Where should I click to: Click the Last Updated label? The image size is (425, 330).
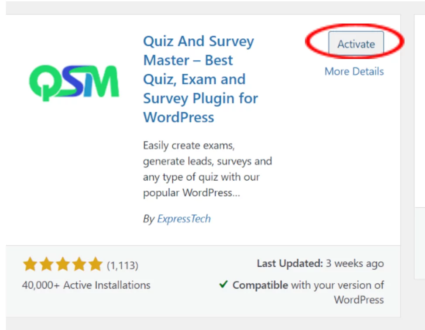pos(290,264)
